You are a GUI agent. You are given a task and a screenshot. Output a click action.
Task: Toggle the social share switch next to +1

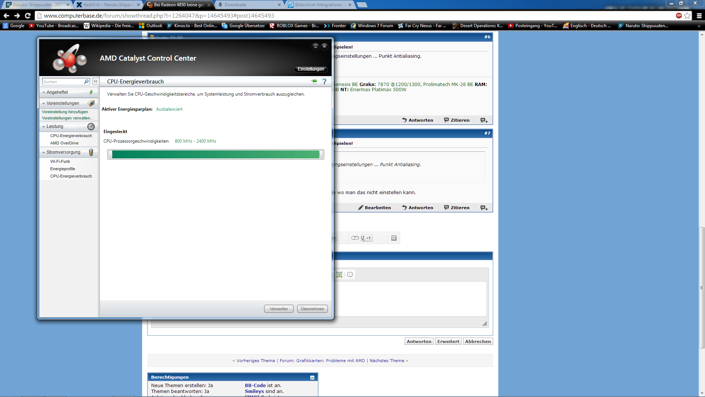coord(355,238)
